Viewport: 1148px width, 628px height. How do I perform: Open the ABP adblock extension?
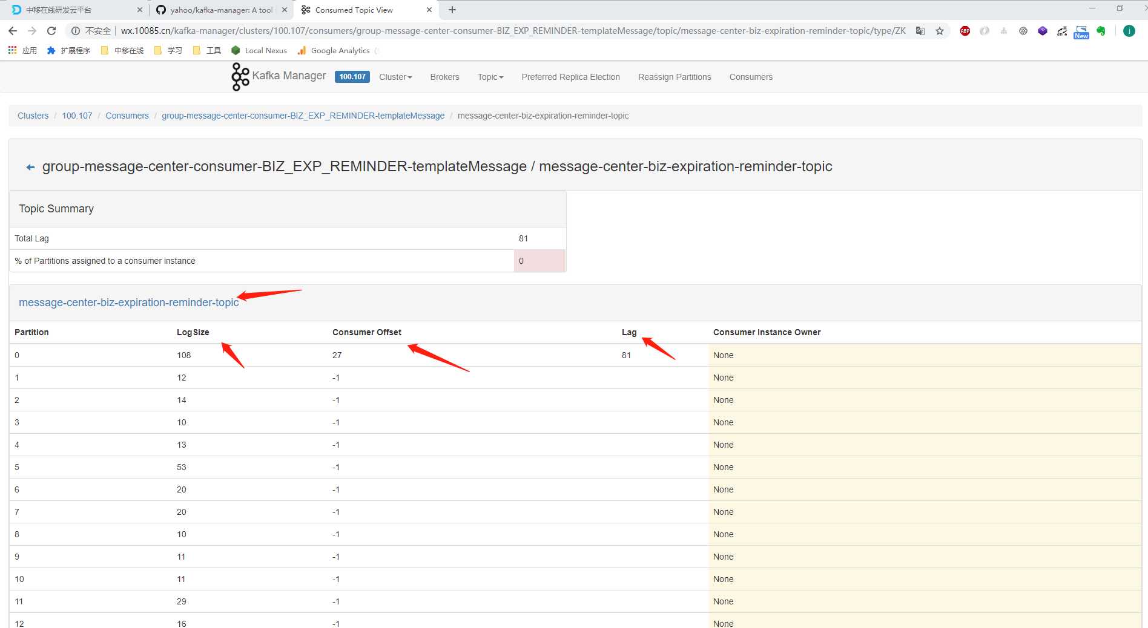965,31
